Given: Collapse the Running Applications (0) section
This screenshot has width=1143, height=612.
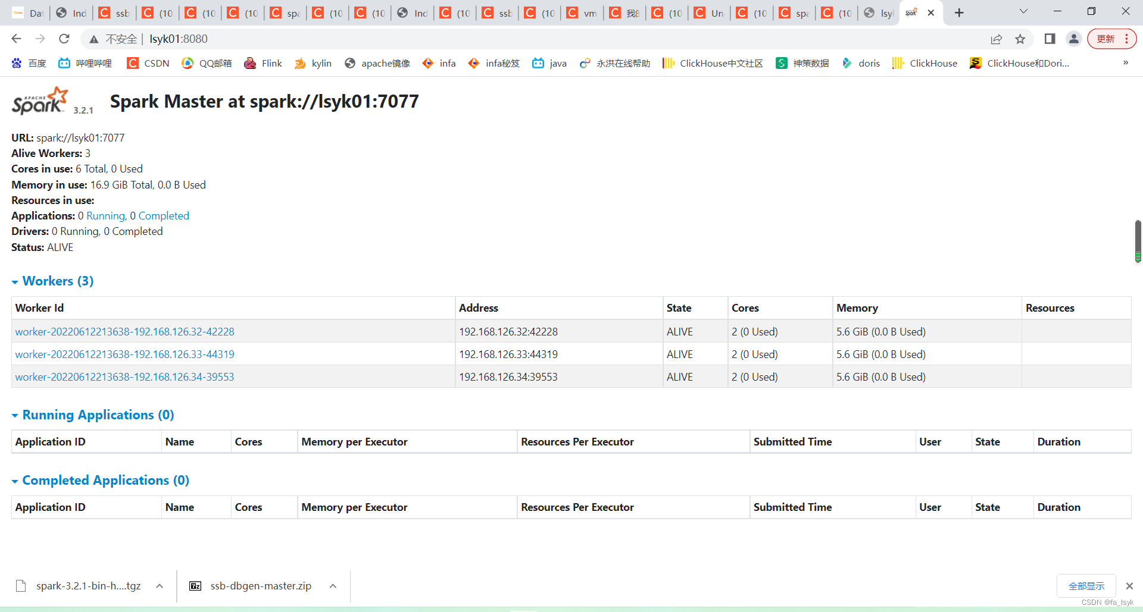Looking at the screenshot, I should point(93,415).
